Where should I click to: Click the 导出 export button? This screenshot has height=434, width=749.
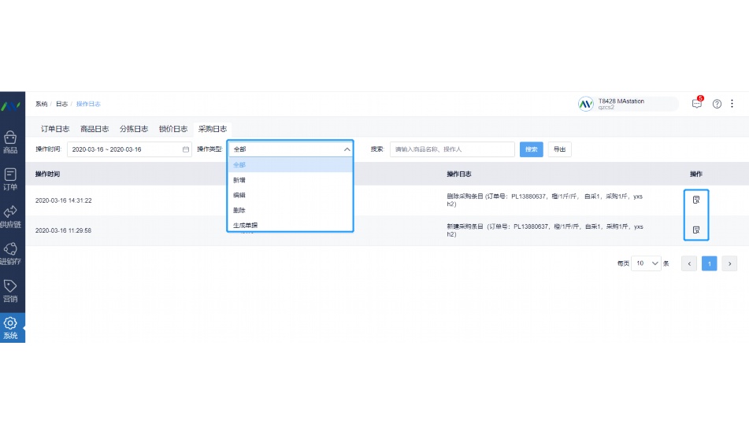pyautogui.click(x=559, y=149)
